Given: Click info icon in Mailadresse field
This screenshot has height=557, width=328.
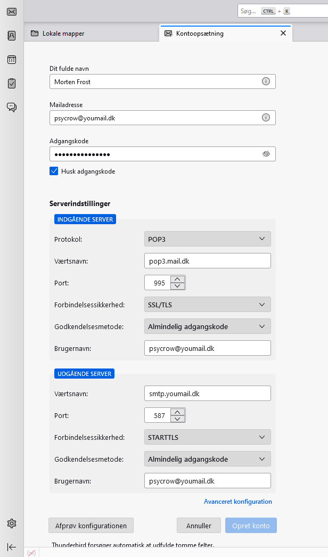Looking at the screenshot, I should pyautogui.click(x=266, y=118).
